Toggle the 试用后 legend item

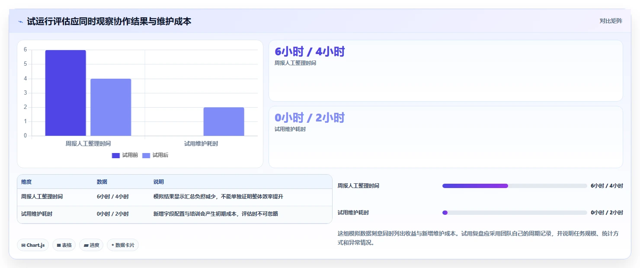click(x=155, y=155)
